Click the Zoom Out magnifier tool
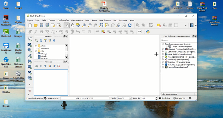223x118 pixels. coord(90,25)
